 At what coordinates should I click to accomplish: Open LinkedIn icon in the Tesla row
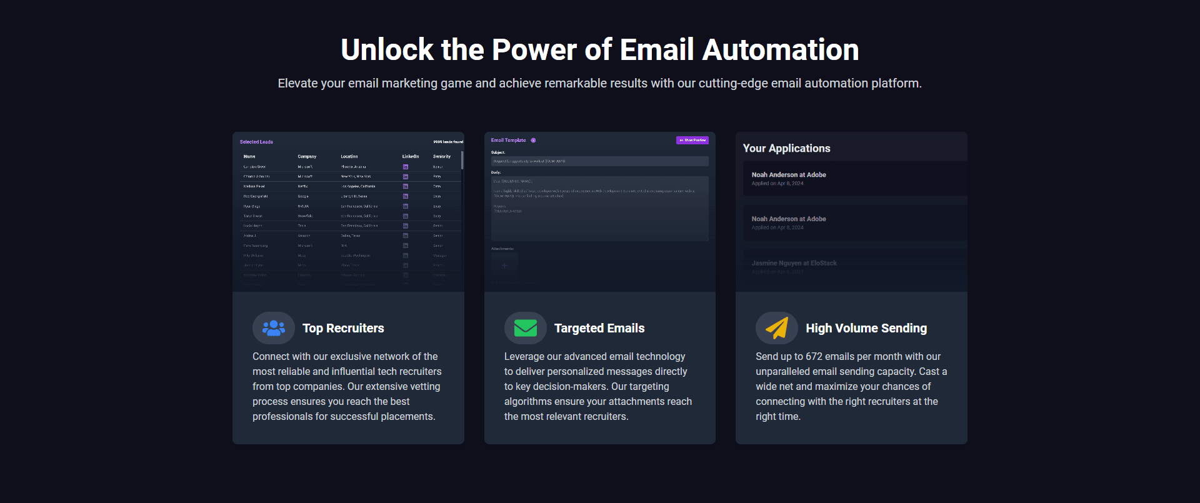(x=406, y=226)
